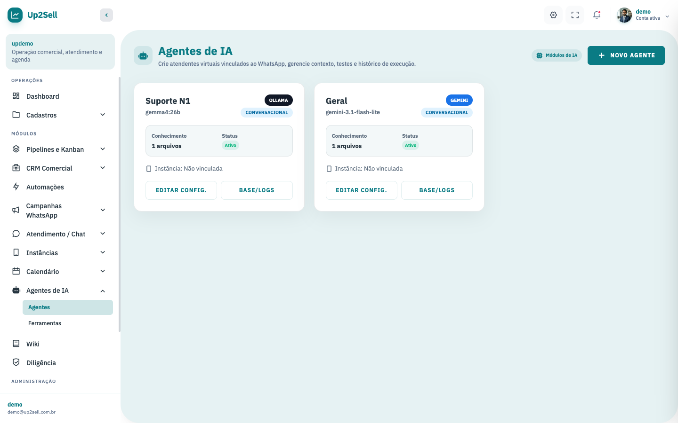Image resolution: width=678 pixels, height=423 pixels.
Task: Open the notifications bell
Action: click(597, 15)
